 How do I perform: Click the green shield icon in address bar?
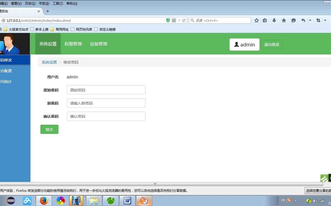168,20
